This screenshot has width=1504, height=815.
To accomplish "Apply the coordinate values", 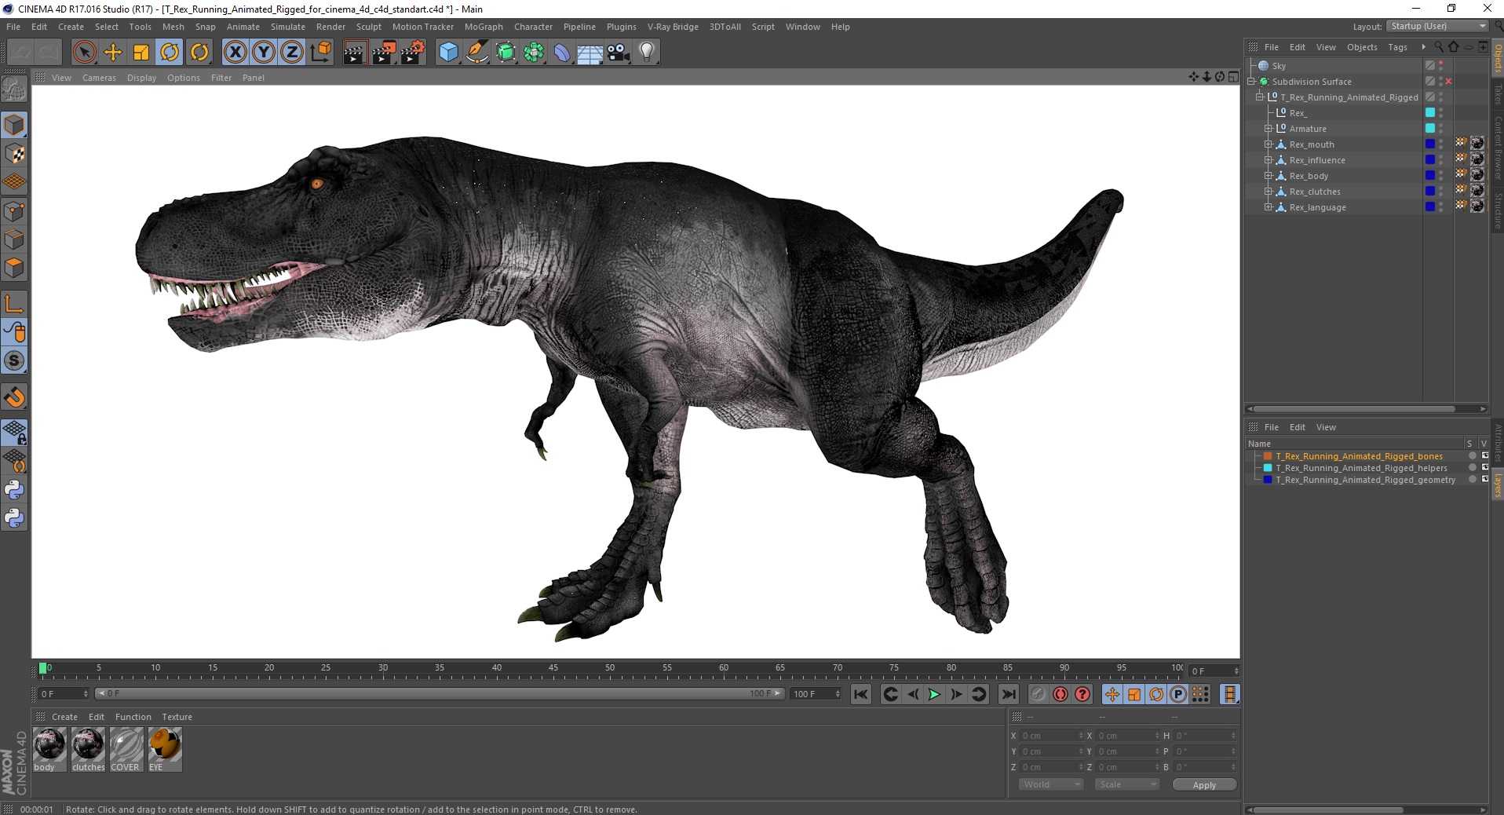I will [x=1204, y=785].
